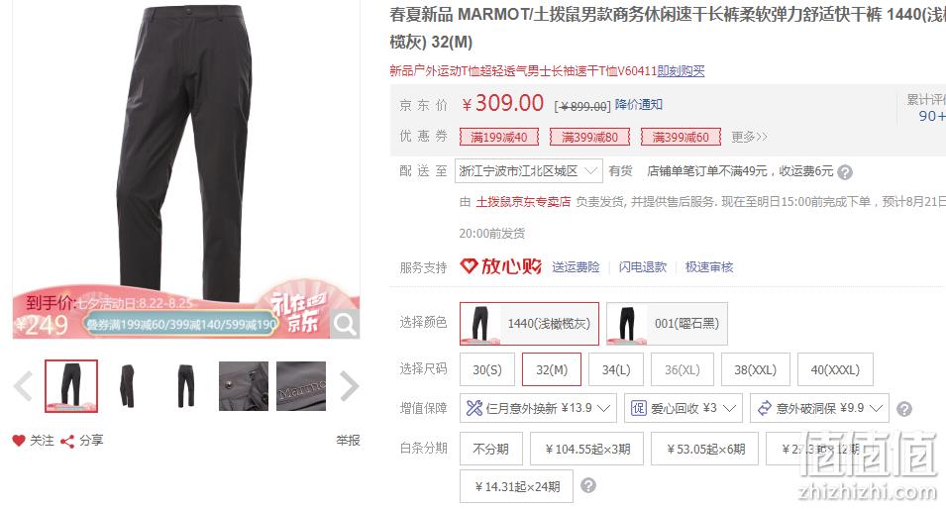Expand 爱心回收 ¥3 dropdown
Screen dimensions: 946x509
click(x=683, y=408)
